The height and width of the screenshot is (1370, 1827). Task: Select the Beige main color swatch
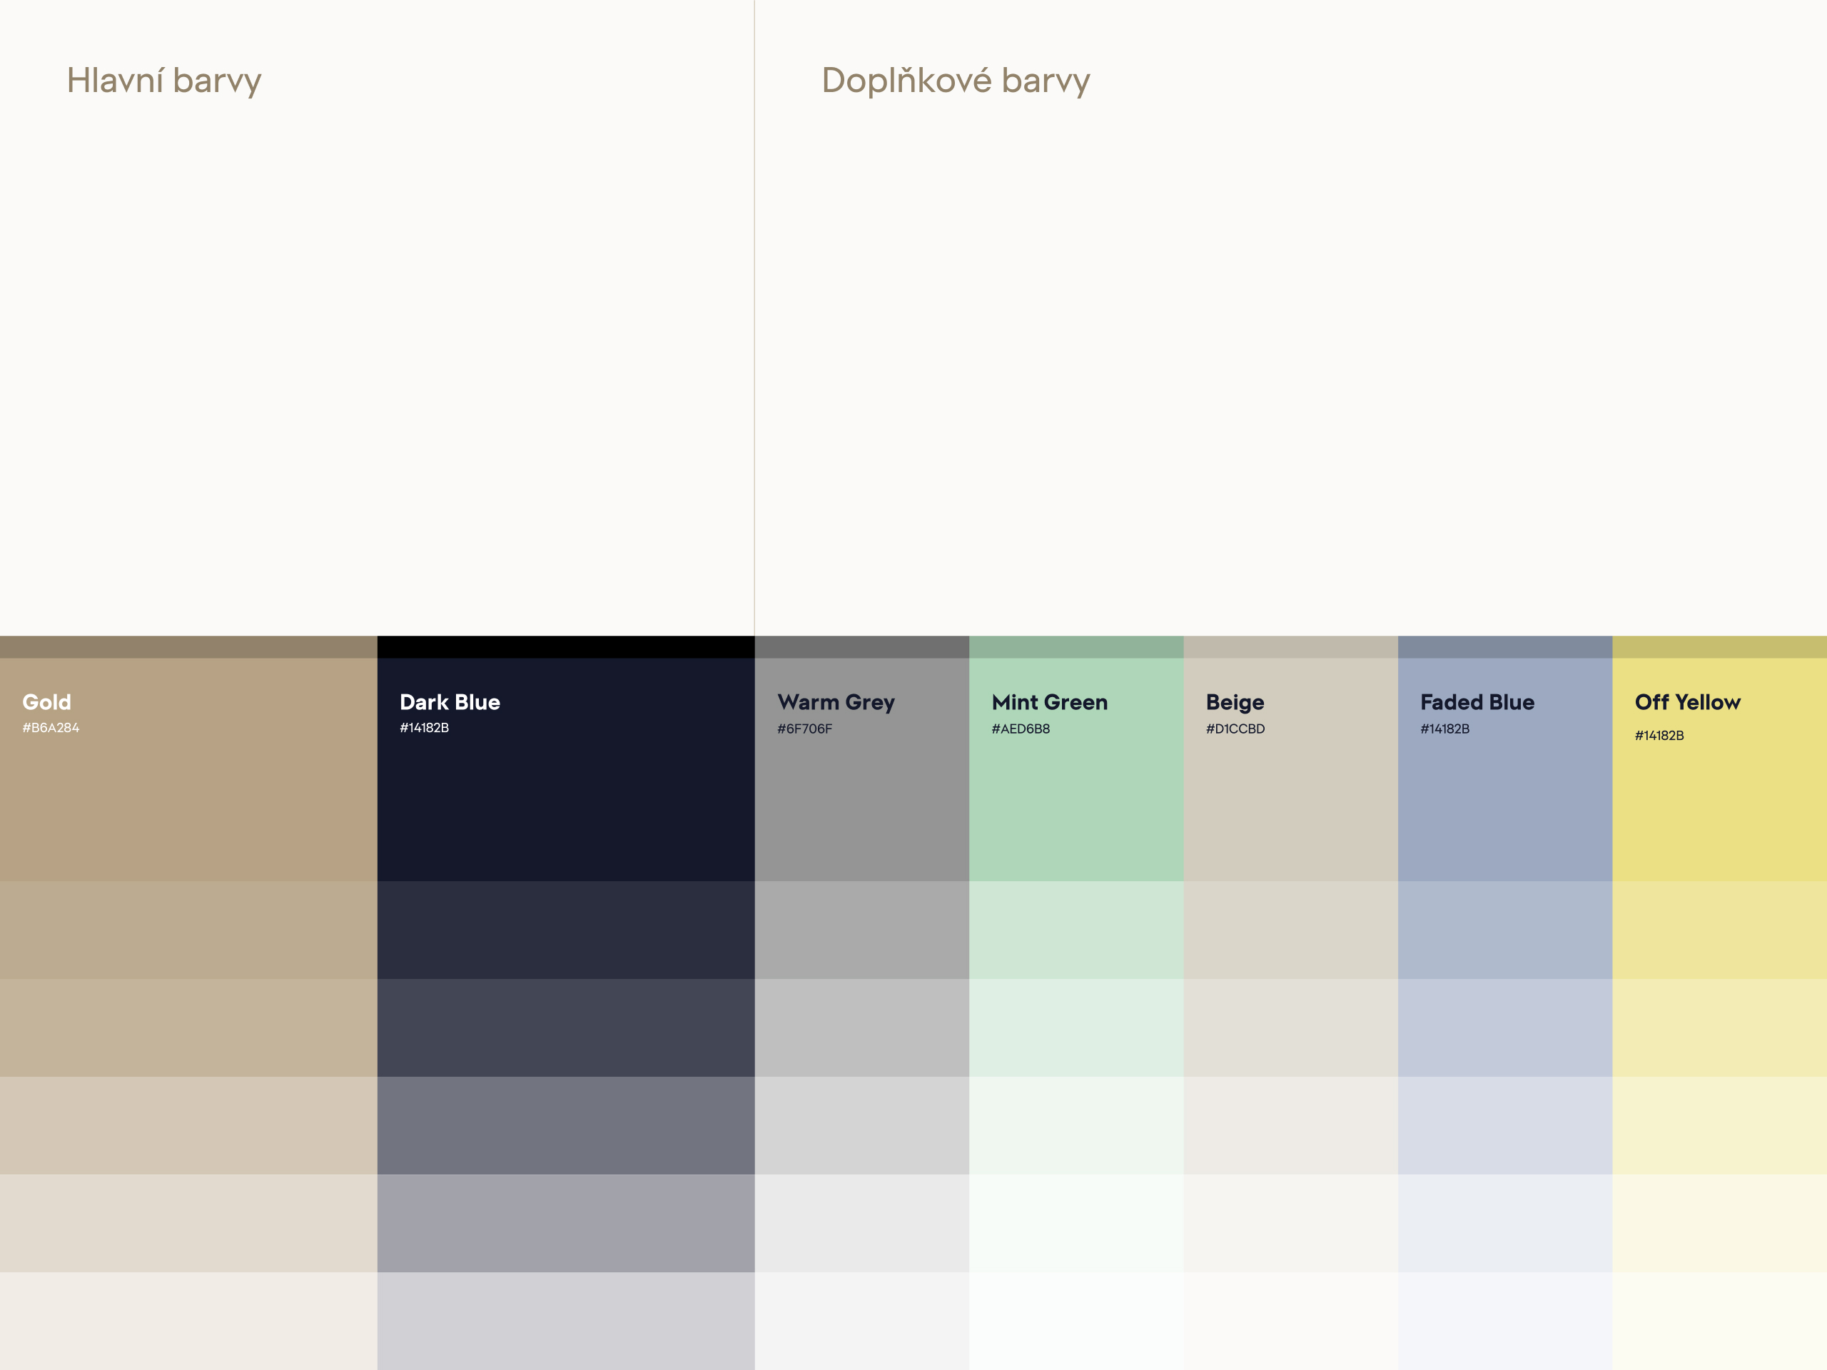point(1291,770)
